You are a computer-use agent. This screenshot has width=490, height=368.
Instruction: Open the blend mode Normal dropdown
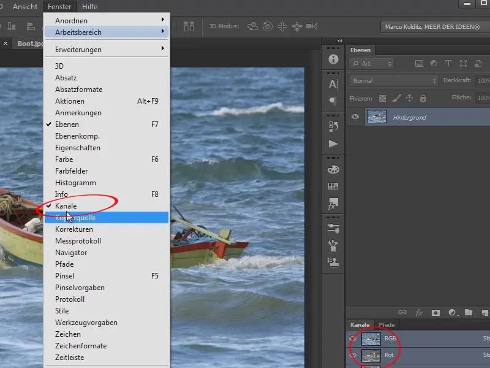point(394,81)
